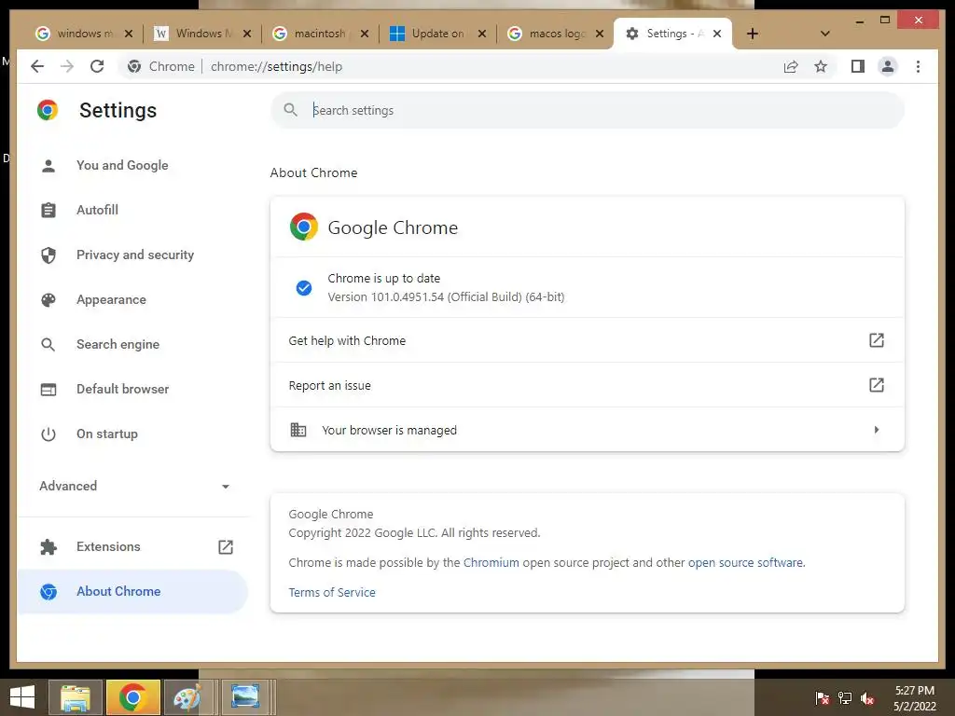Open Your browser is managed row

588,430
